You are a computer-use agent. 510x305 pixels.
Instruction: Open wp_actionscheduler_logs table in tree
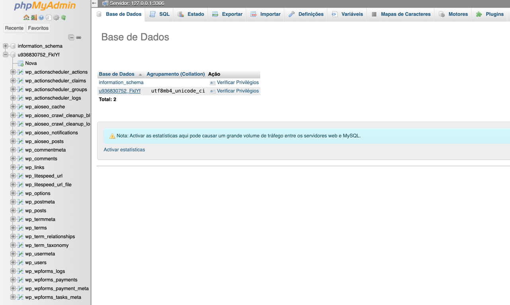(53, 98)
